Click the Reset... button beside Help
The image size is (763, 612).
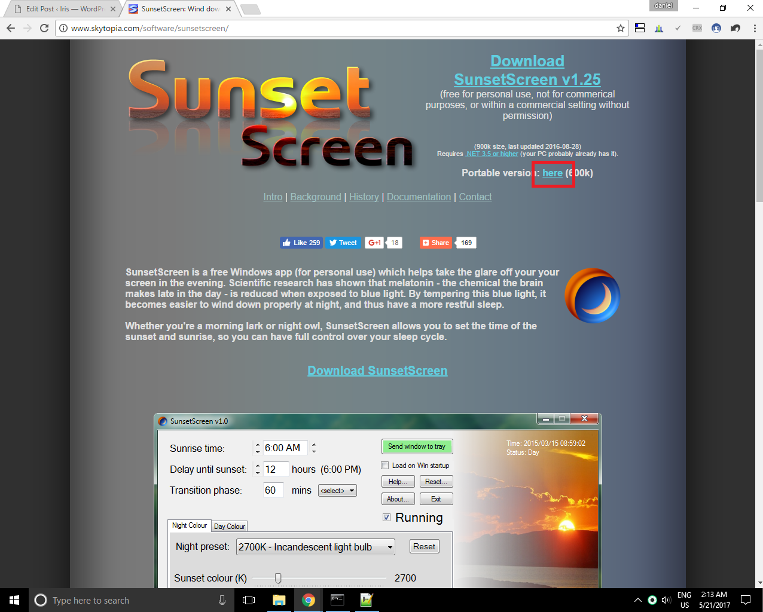tap(436, 482)
